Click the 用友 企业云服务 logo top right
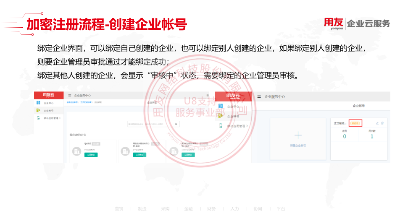The width and height of the screenshot is (400, 221). 357,24
